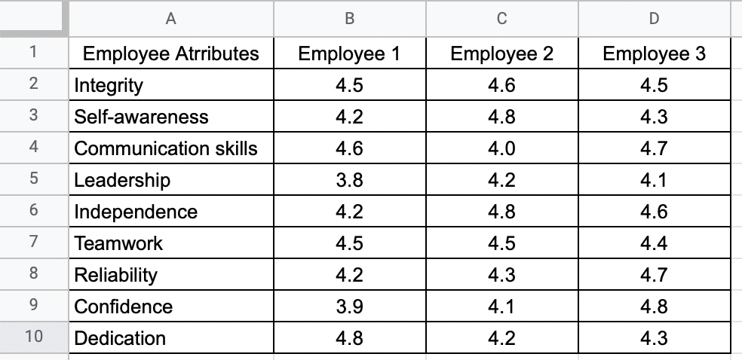Click the Employee 1 header cell
742x360 pixels.
coord(350,53)
